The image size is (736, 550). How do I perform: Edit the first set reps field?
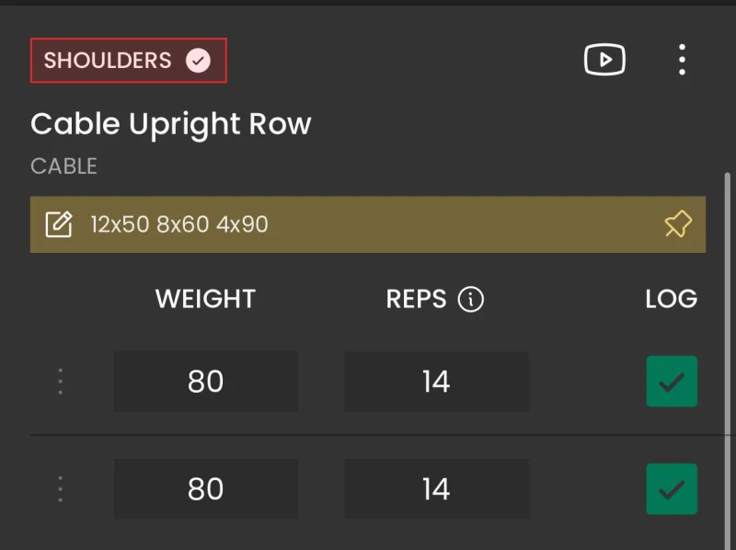436,381
